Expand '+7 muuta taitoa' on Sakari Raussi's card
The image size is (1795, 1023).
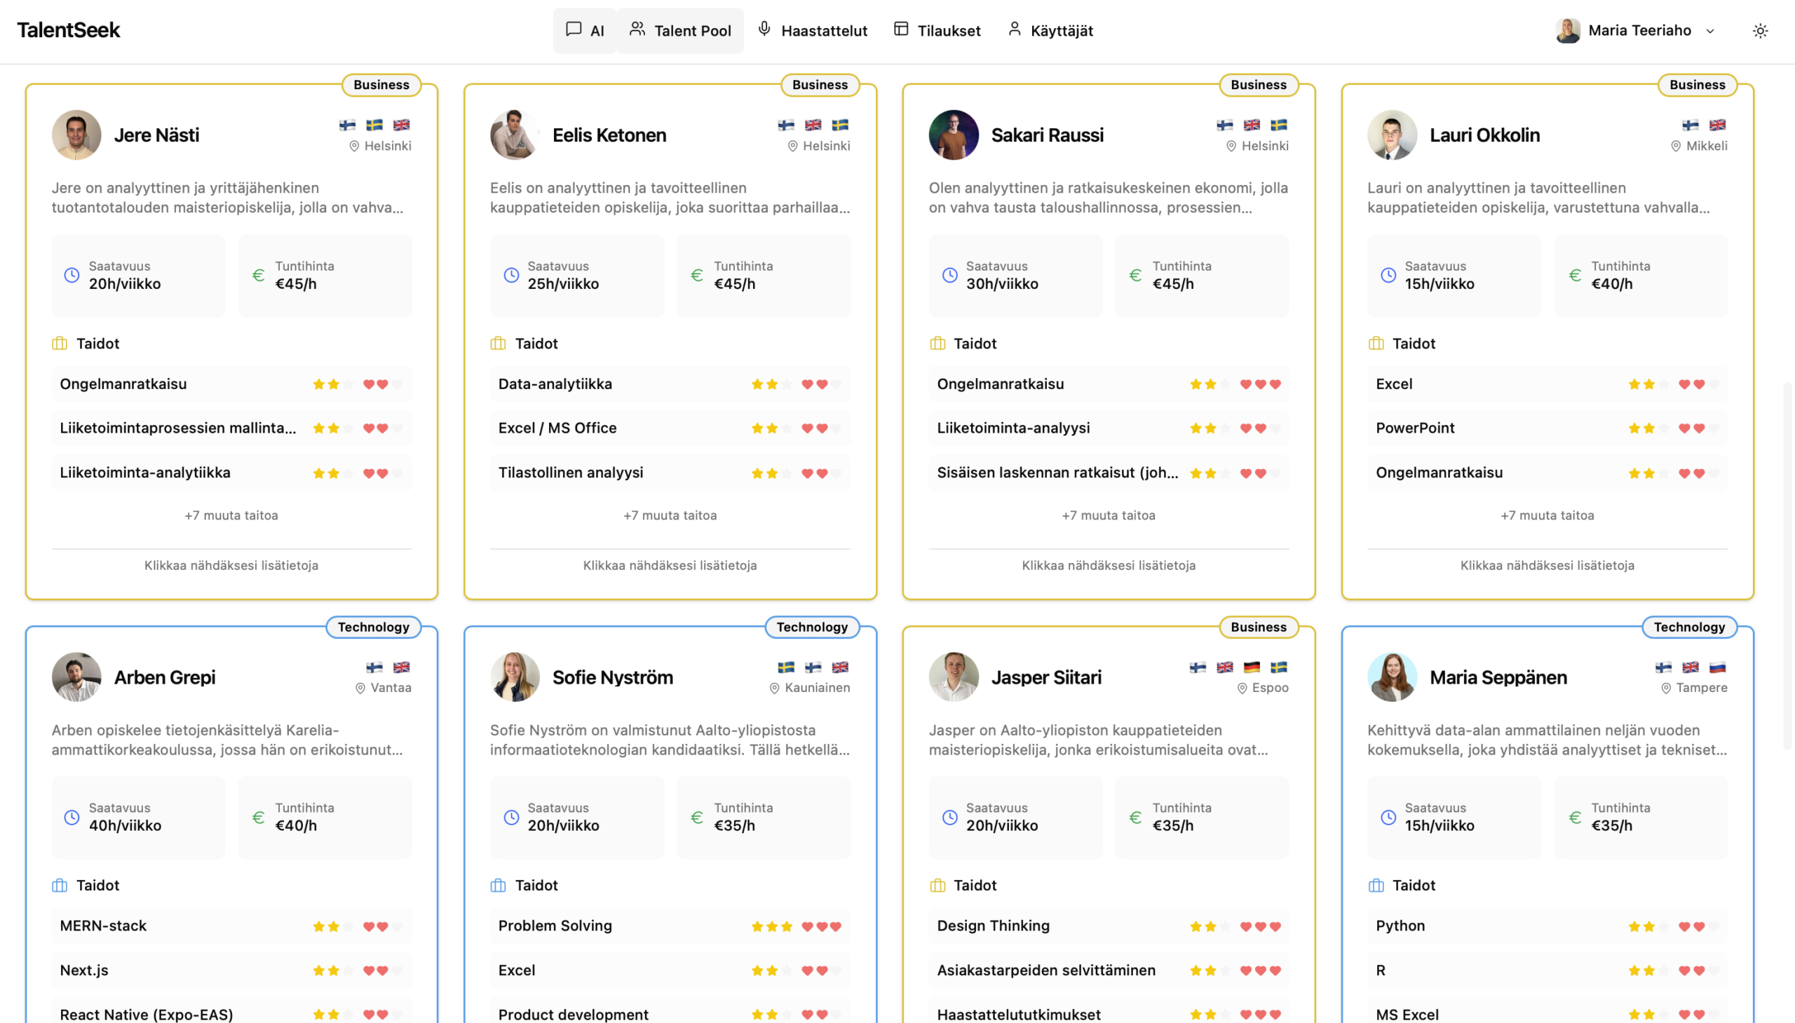pos(1108,515)
